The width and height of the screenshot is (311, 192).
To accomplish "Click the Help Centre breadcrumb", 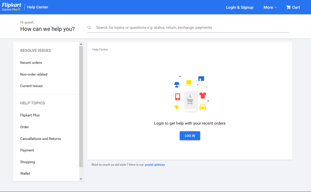I will [100, 50].
